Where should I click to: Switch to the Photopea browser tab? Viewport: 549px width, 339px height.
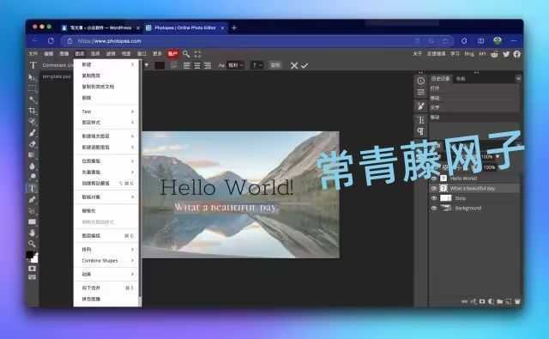coord(185,27)
